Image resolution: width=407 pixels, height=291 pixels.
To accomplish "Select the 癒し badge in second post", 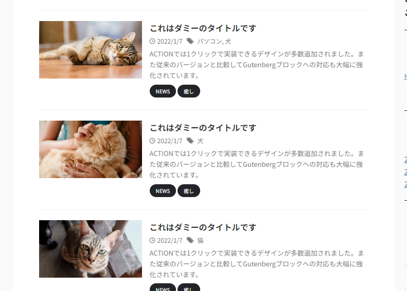I will pos(189,191).
